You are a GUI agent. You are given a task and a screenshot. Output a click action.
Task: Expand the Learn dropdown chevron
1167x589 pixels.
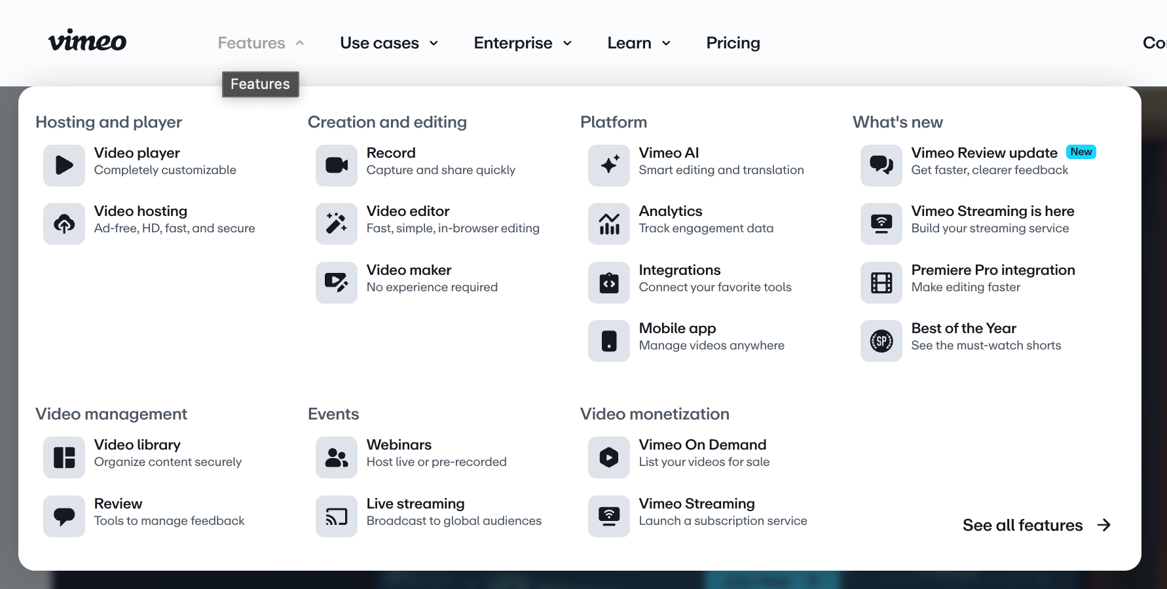tap(666, 43)
